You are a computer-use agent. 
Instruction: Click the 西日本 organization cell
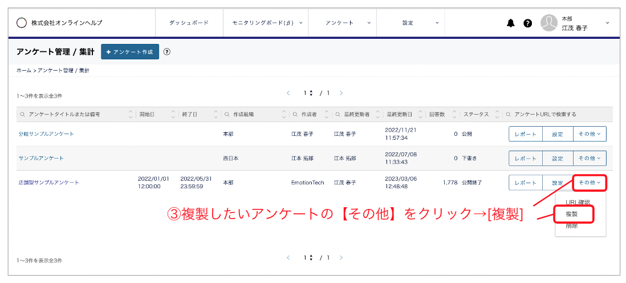[231, 158]
